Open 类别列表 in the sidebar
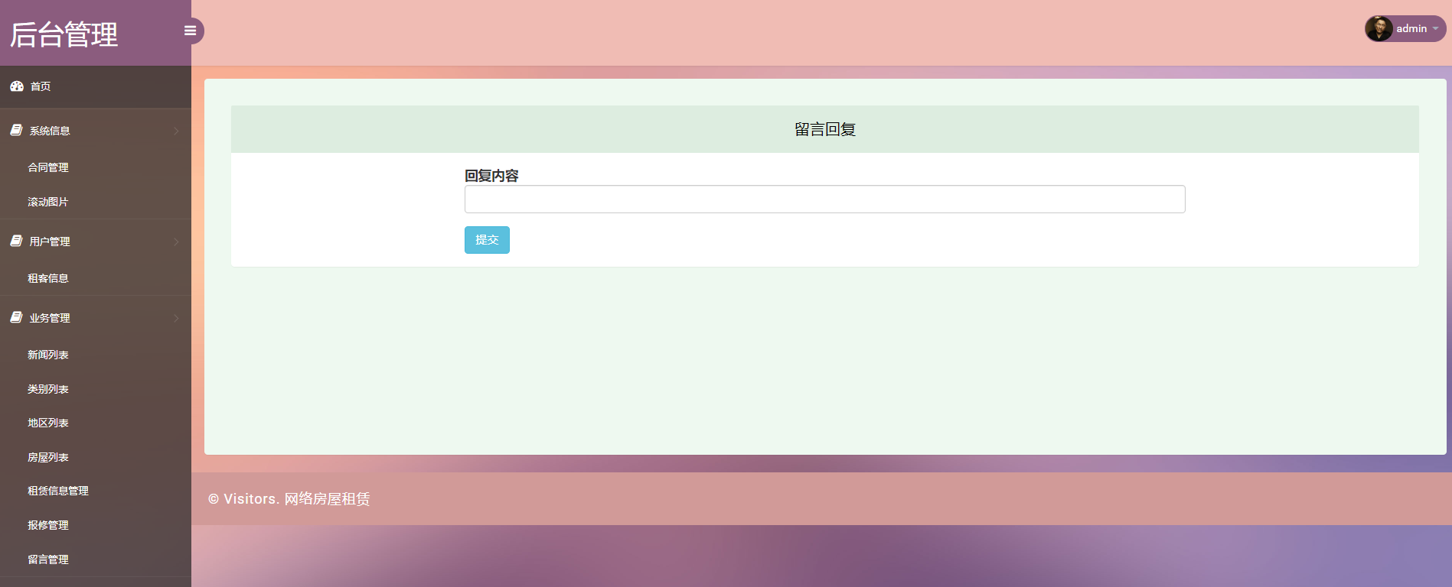This screenshot has width=1452, height=587. pyautogui.click(x=48, y=389)
